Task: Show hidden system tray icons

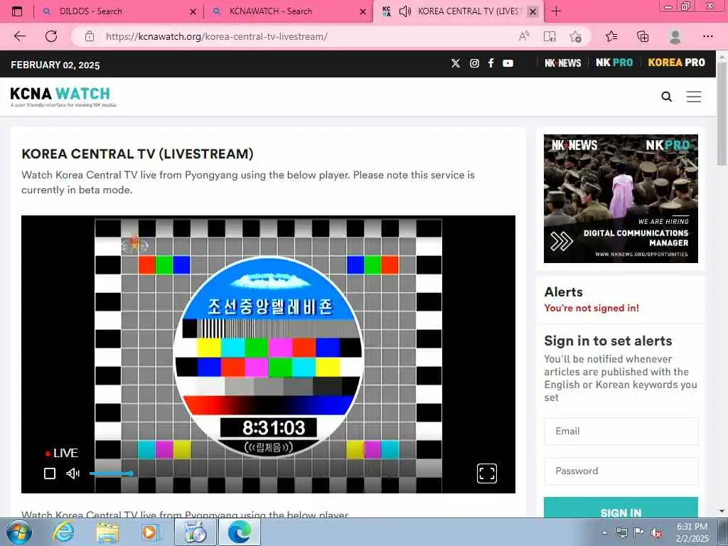Action: click(x=604, y=533)
